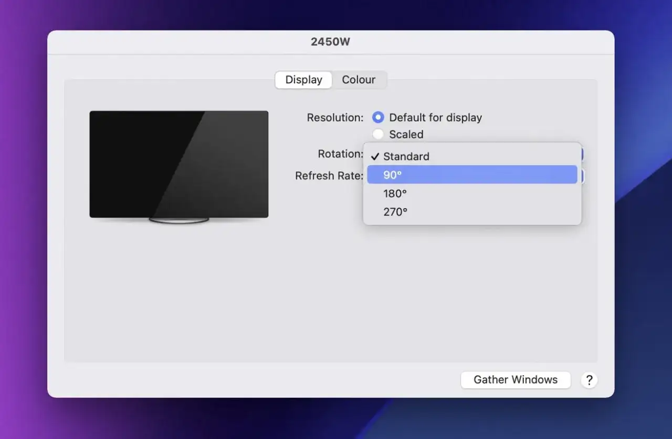Click the Rotation label text
672x439 pixels.
(x=341, y=154)
